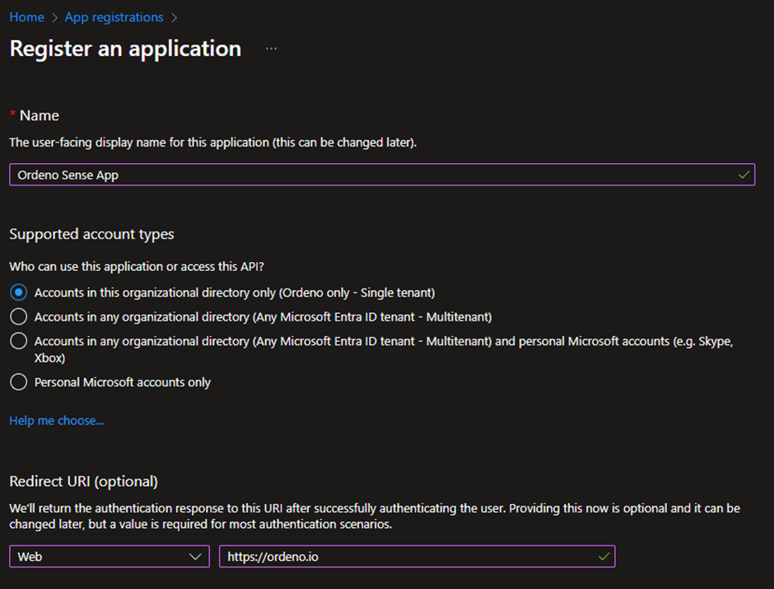774x589 pixels.
Task: Click the chevron after Home breadcrumb
Action: coord(54,18)
